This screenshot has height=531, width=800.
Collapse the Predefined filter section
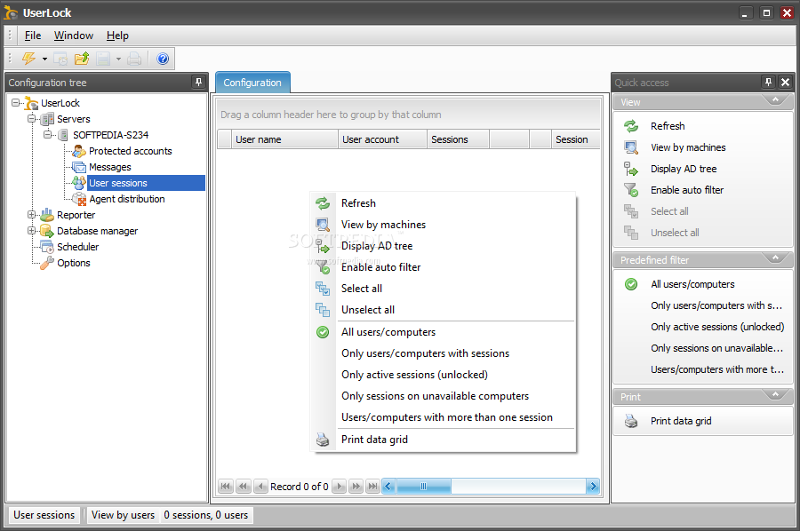click(x=775, y=258)
